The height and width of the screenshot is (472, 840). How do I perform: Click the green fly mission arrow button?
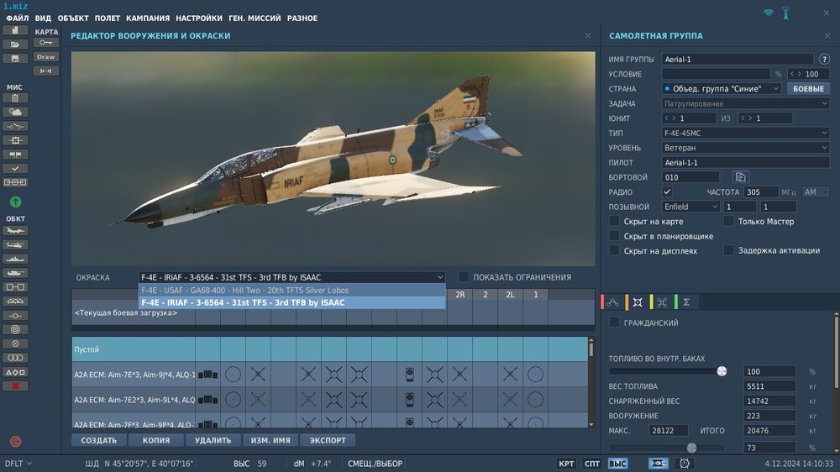pos(15,202)
